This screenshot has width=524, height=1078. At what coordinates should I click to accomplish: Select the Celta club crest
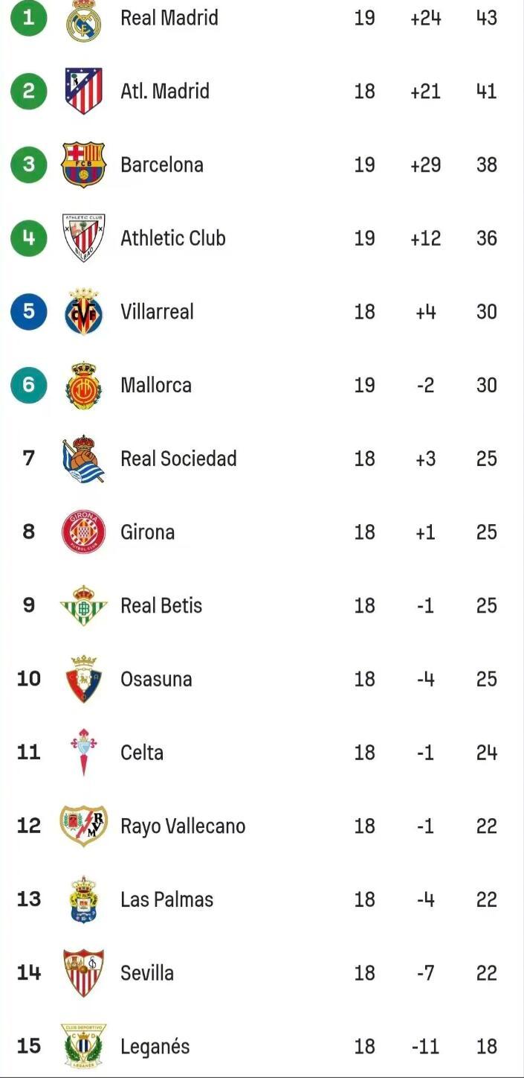83,752
